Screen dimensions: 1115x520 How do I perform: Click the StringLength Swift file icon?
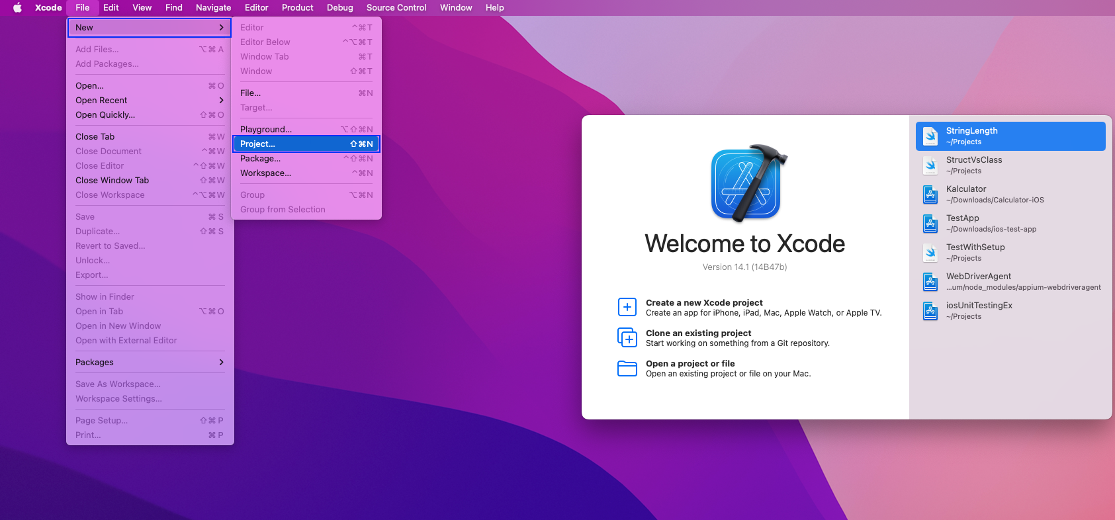[x=930, y=136]
